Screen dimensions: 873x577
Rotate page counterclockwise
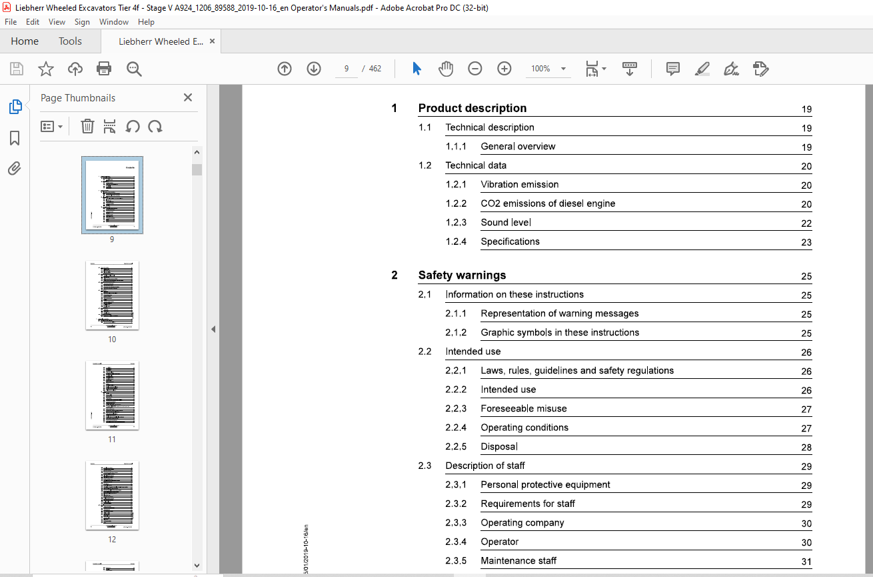point(133,126)
